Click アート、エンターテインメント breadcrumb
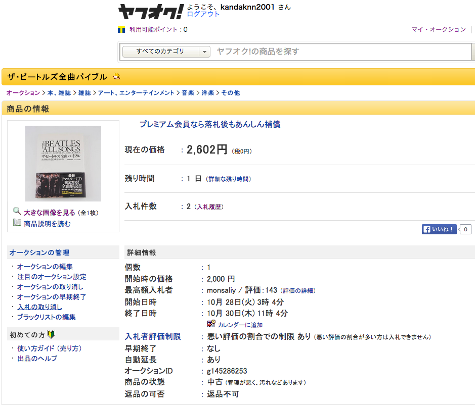The image size is (475, 407). (136, 93)
